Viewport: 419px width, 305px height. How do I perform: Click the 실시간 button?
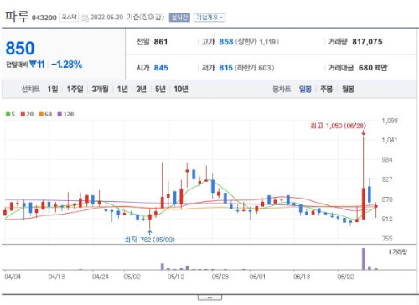click(179, 18)
